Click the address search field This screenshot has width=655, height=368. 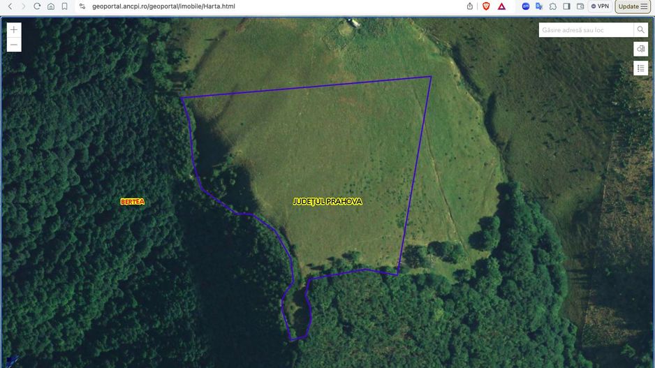point(586,30)
